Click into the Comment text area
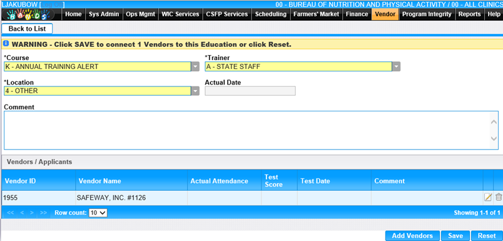This screenshot has height=241, width=503. coord(247,130)
